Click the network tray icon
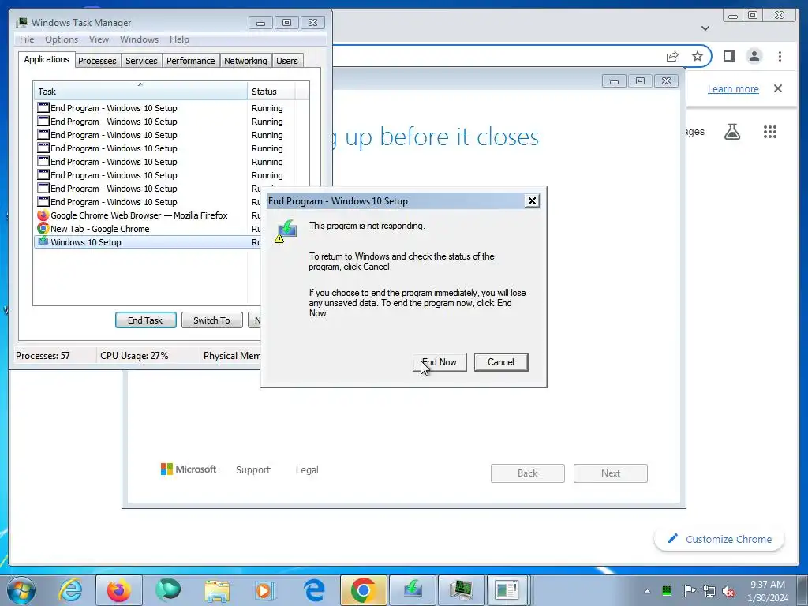 (709, 591)
